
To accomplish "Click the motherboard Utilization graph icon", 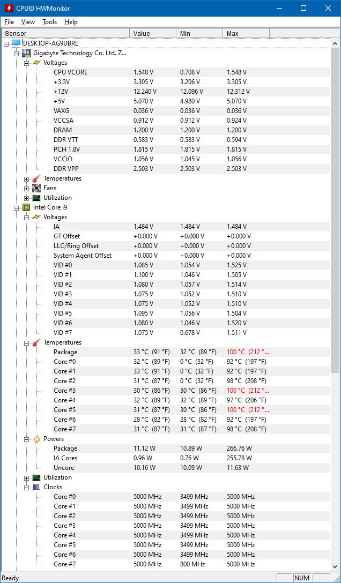I will [36, 198].
